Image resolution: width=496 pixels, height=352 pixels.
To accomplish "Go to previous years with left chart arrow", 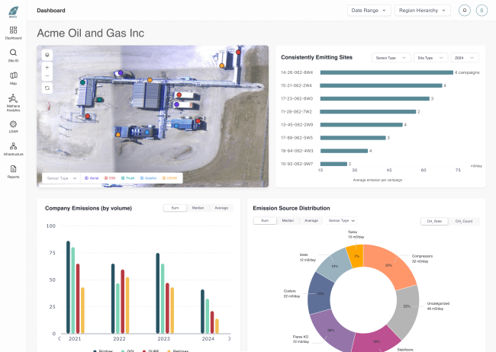I will click(60, 339).
